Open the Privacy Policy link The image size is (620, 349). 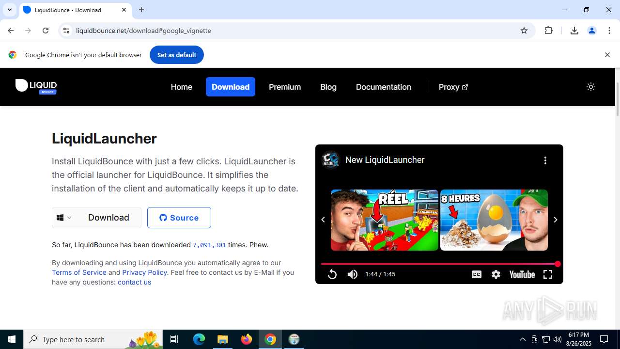click(x=144, y=272)
